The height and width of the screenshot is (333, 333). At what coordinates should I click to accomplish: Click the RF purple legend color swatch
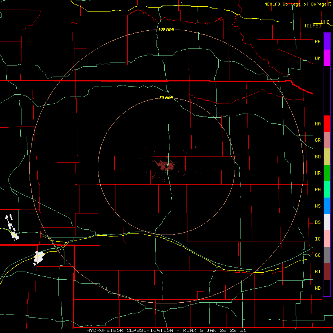(327, 41)
